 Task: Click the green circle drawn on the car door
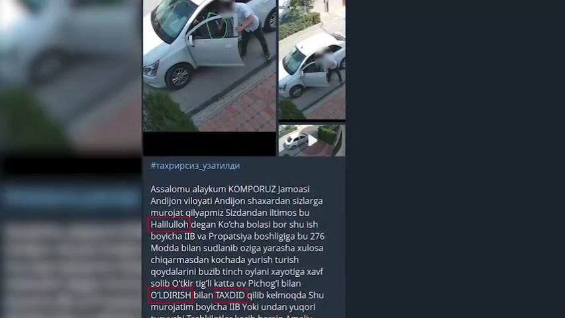(216, 26)
